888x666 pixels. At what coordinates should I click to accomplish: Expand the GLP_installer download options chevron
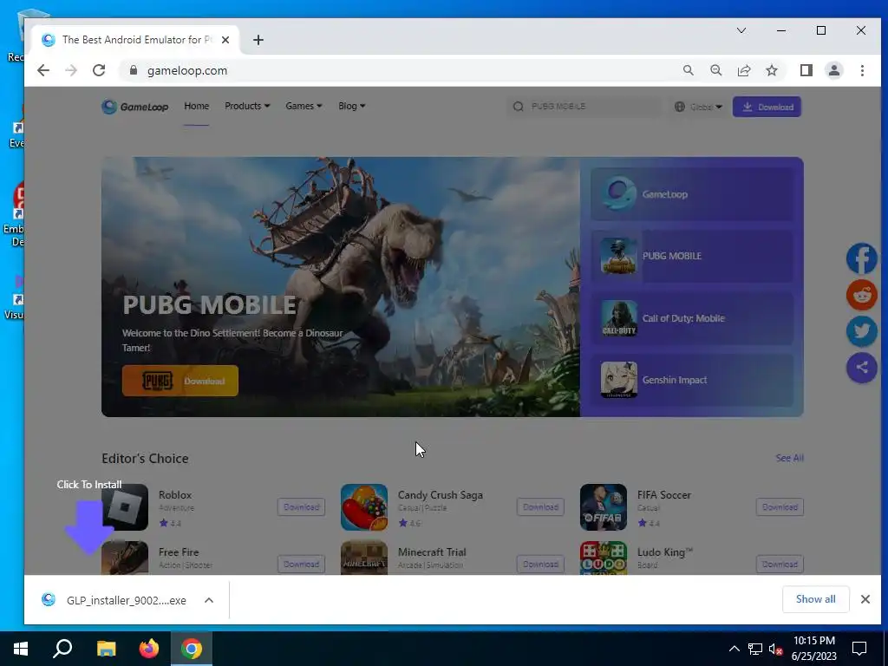coord(209,600)
